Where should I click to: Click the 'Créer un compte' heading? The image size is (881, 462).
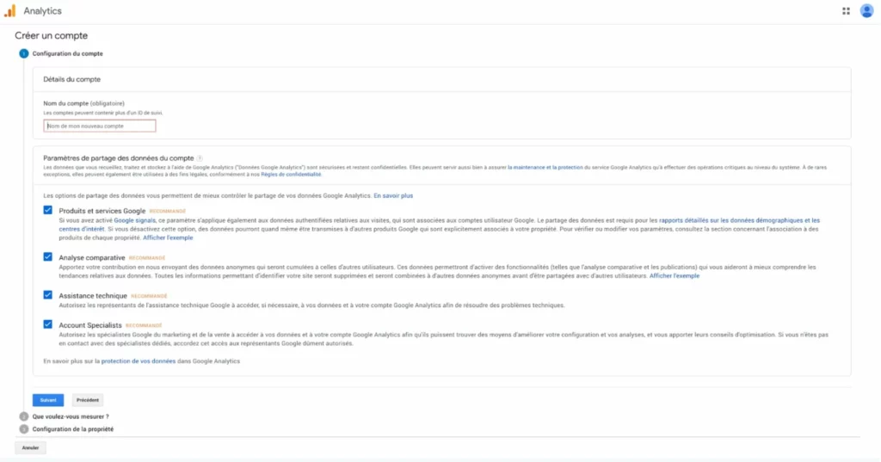[51, 35]
